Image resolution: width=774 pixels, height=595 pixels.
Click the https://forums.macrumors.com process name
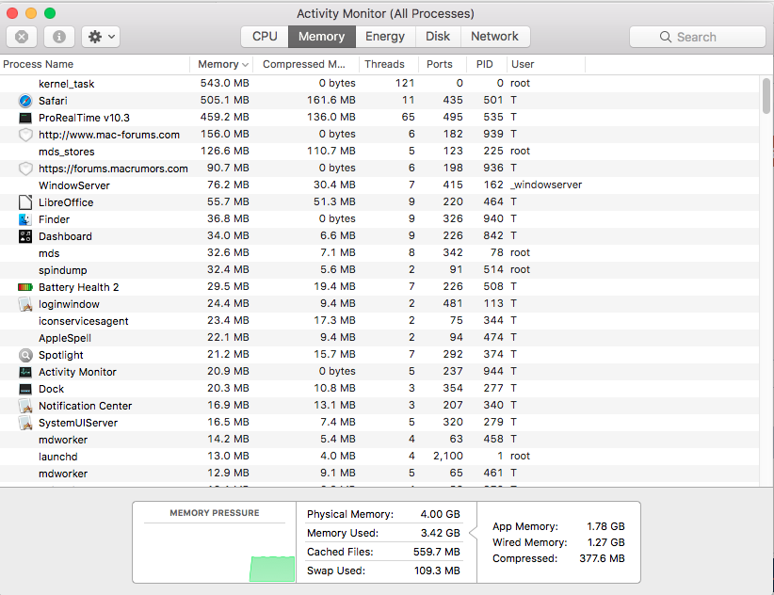(x=113, y=169)
